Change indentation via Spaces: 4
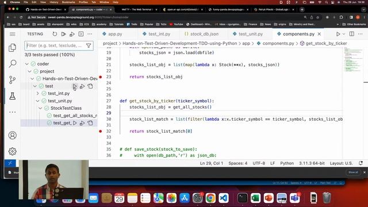The height and width of the screenshot is (207, 368). [x=237, y=163]
